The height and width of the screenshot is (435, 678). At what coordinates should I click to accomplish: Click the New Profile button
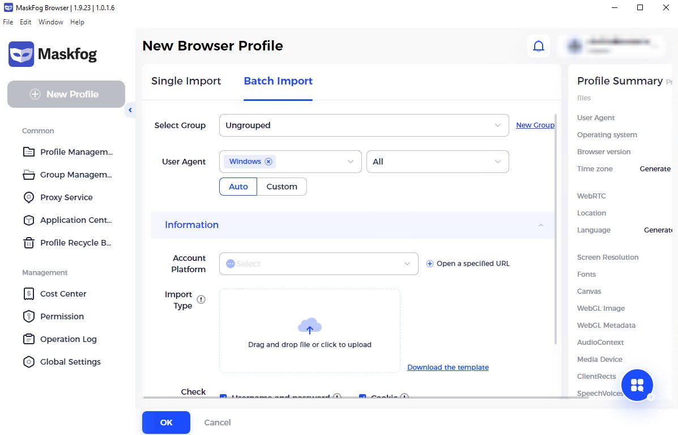[66, 94]
